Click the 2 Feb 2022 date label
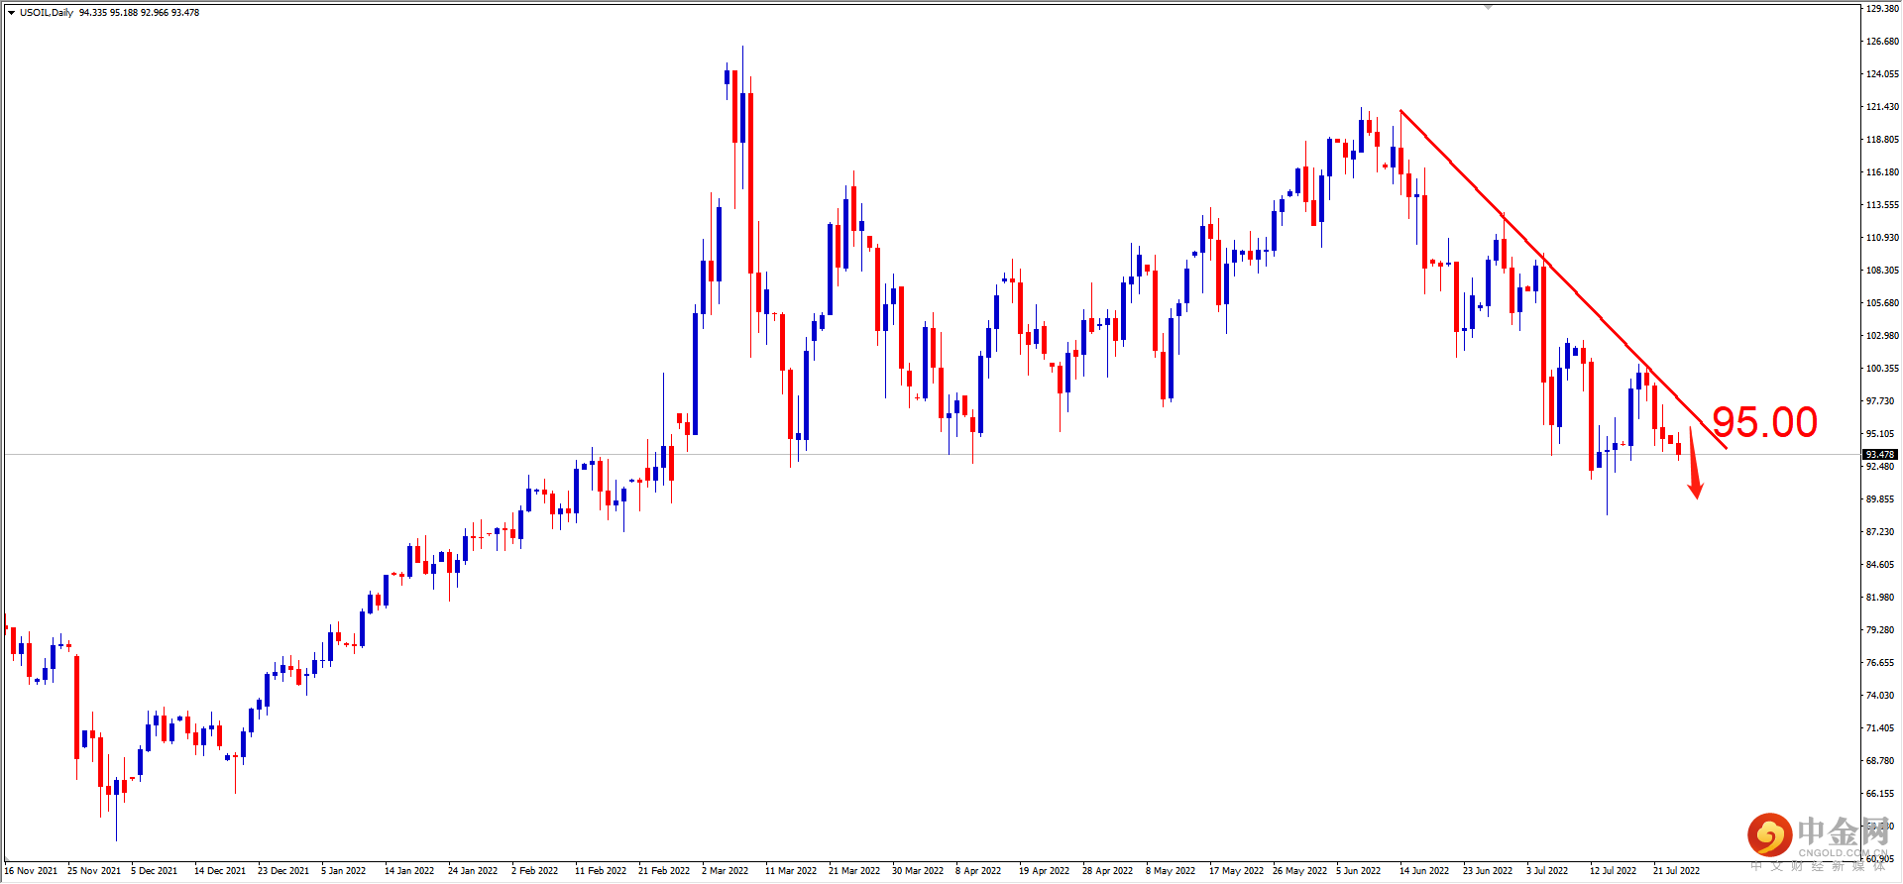1903x884 pixels. [x=535, y=871]
